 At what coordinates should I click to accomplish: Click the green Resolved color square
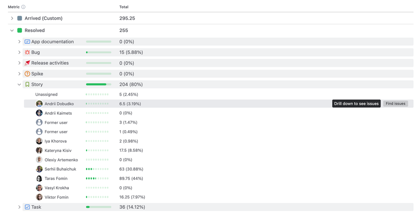[20, 30]
